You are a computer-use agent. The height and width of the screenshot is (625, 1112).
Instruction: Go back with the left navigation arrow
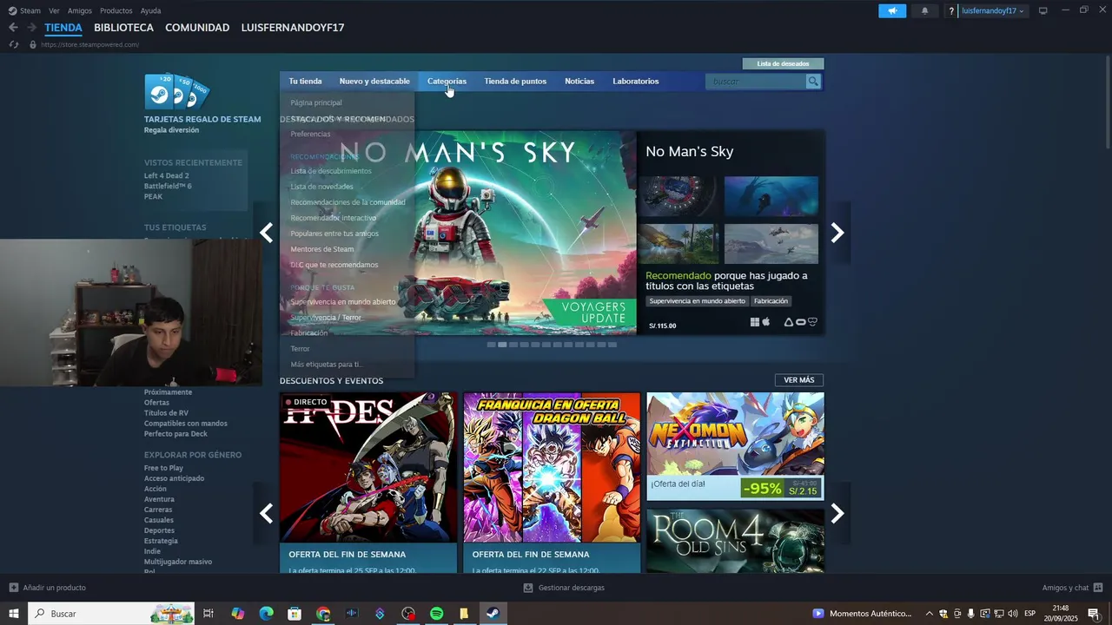[13, 28]
